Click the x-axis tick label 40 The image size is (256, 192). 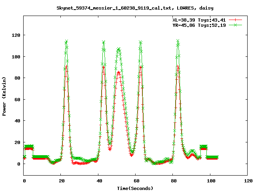(x=99, y=181)
